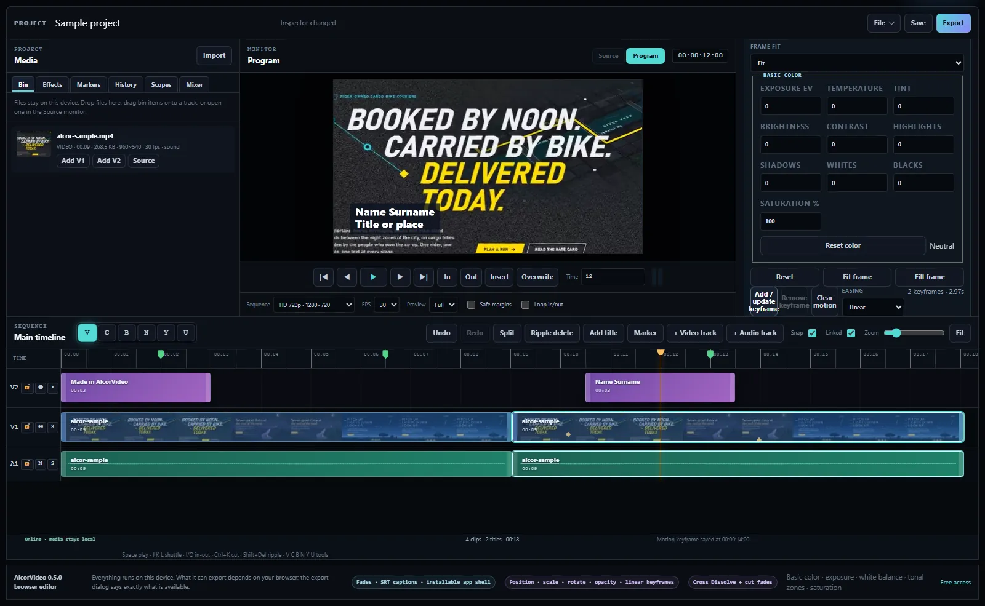Hide track V1 with its eye icon

point(41,426)
